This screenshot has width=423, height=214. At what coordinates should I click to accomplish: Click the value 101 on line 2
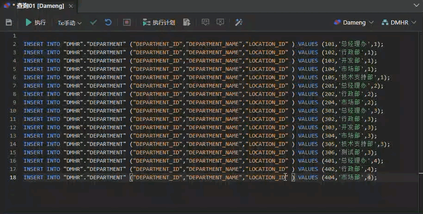click(330, 44)
